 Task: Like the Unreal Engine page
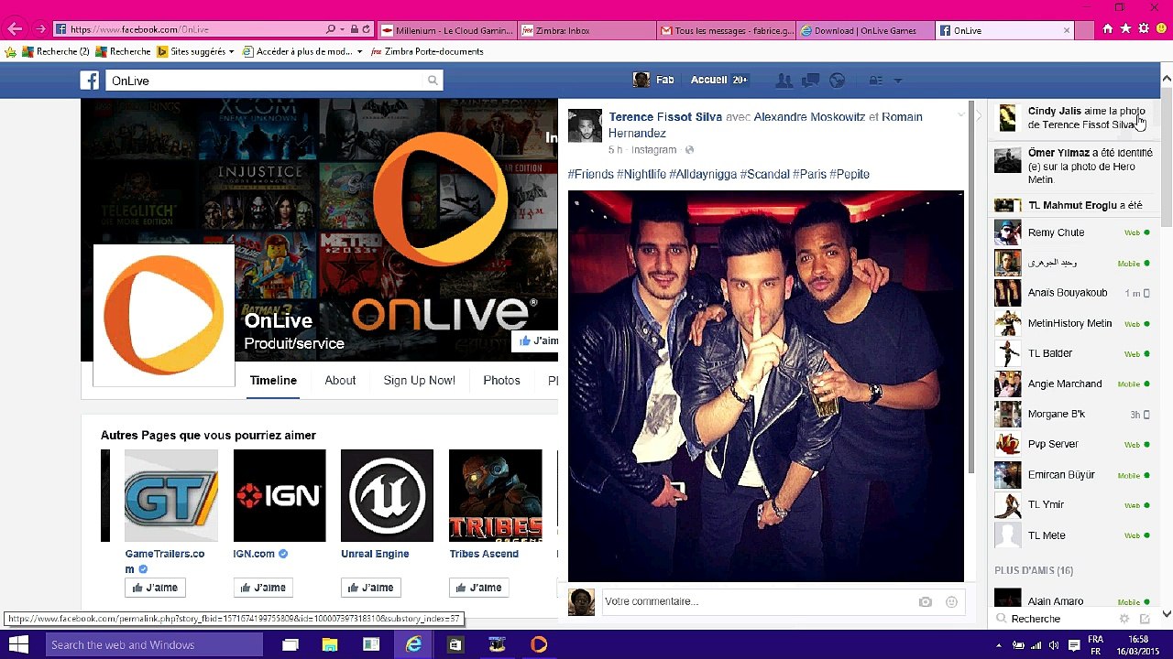(371, 588)
